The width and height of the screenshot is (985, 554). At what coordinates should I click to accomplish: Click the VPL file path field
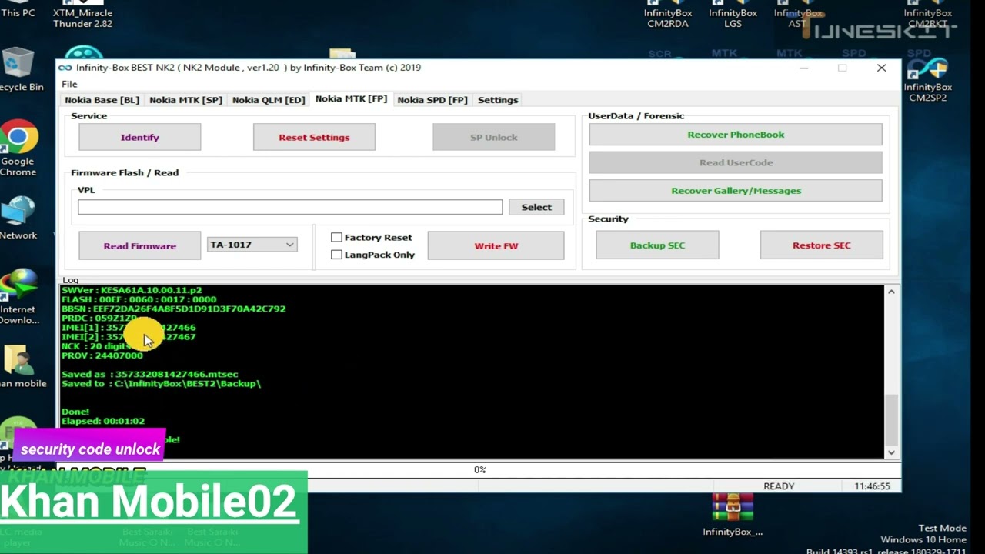290,207
